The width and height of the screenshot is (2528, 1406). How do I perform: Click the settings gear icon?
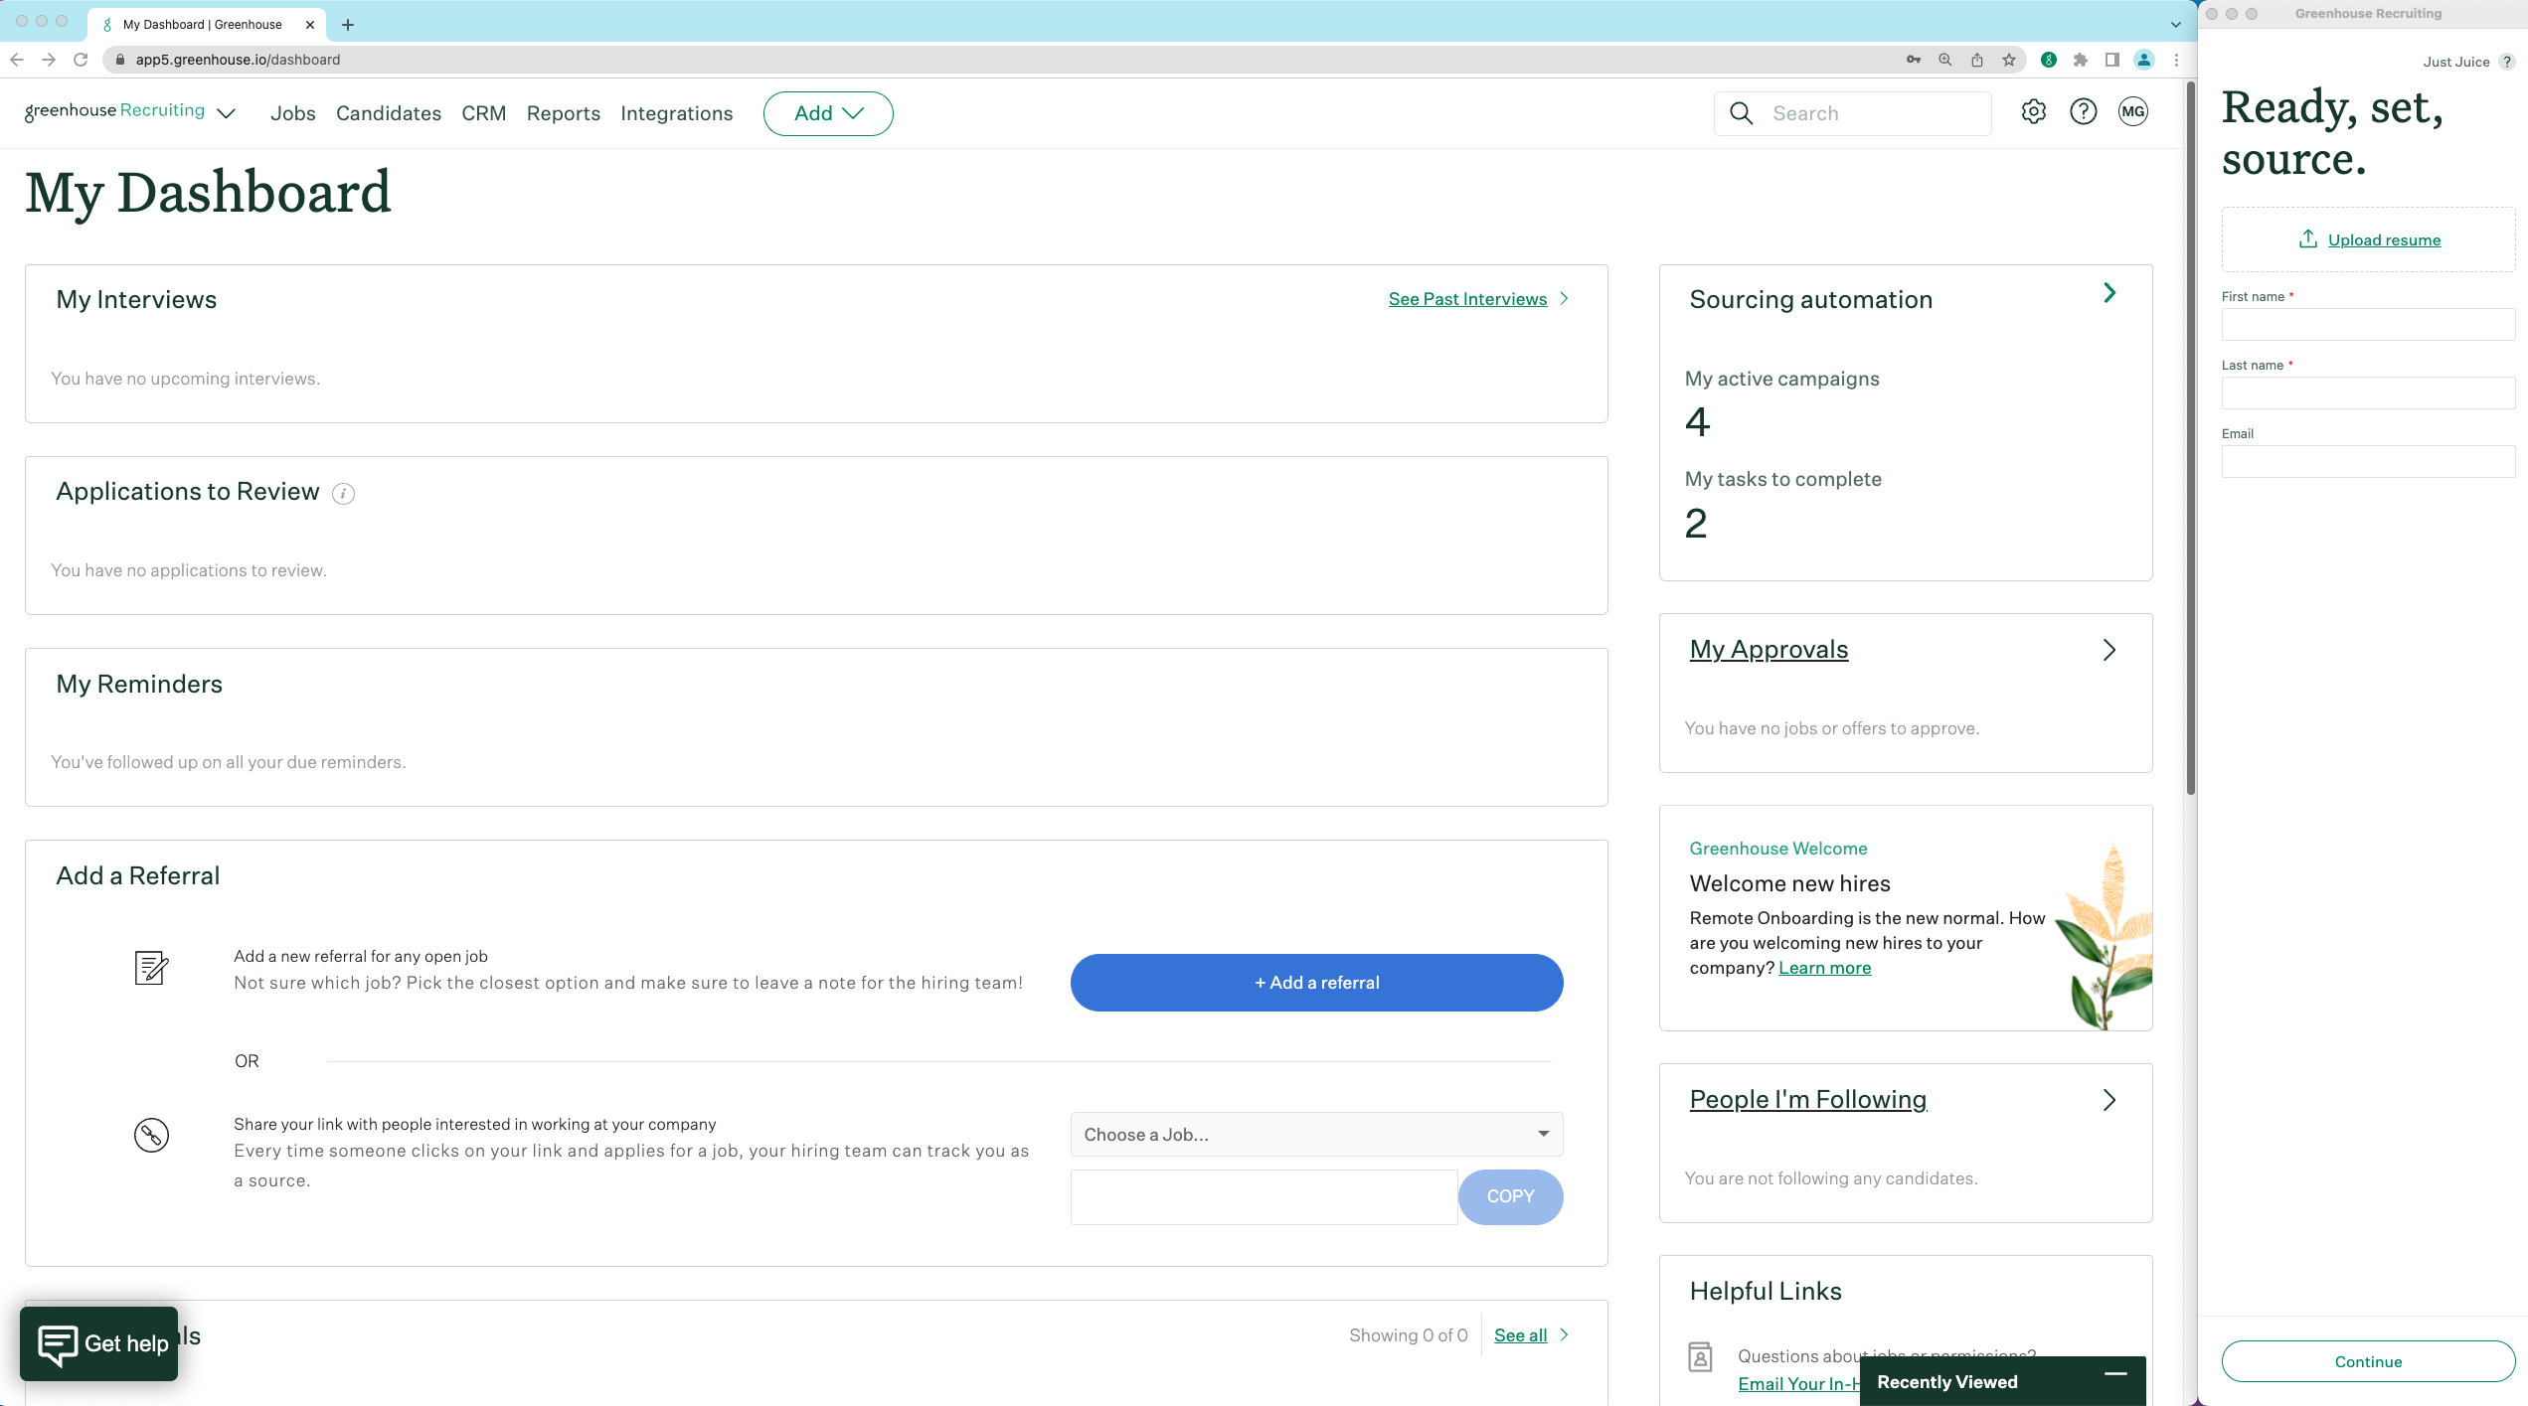pyautogui.click(x=2035, y=112)
